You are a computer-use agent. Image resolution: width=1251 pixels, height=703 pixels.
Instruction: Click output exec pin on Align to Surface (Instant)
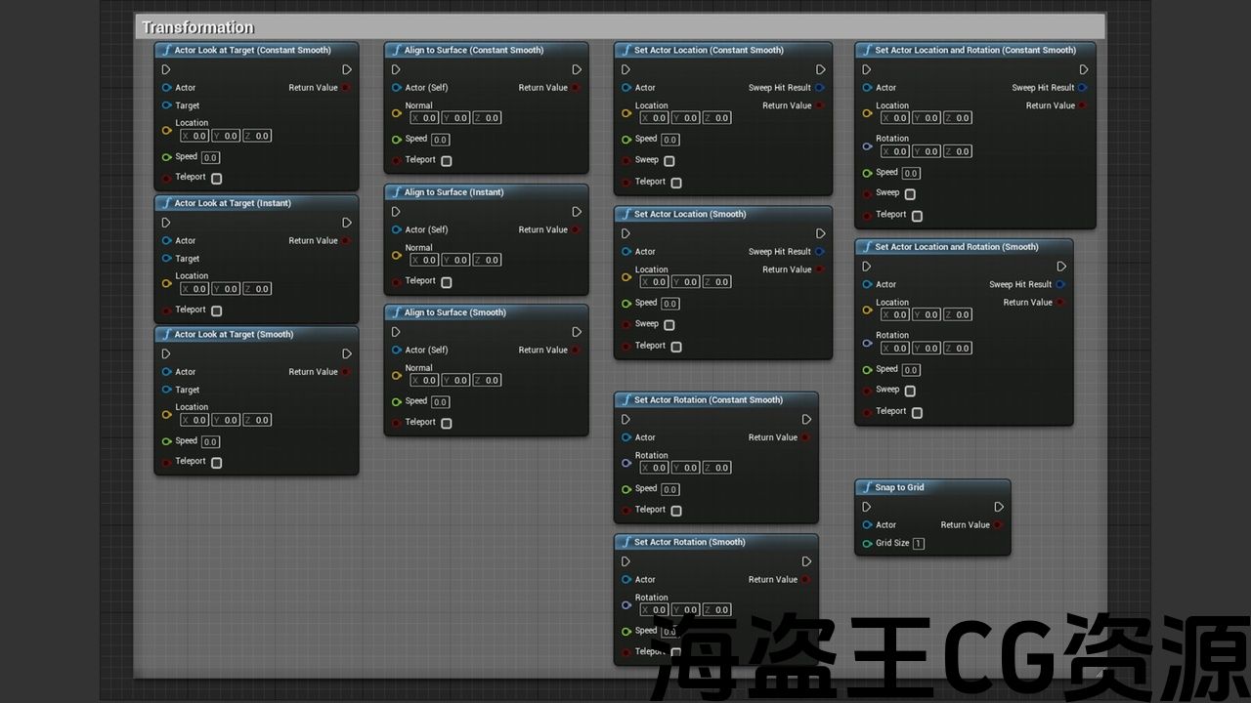click(x=577, y=212)
